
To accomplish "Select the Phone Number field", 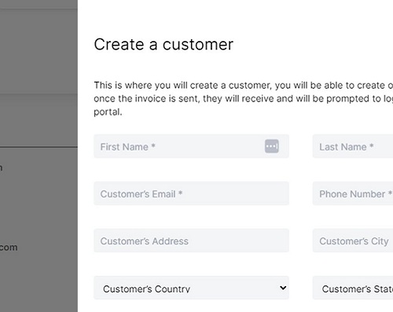I will pos(353,193).
